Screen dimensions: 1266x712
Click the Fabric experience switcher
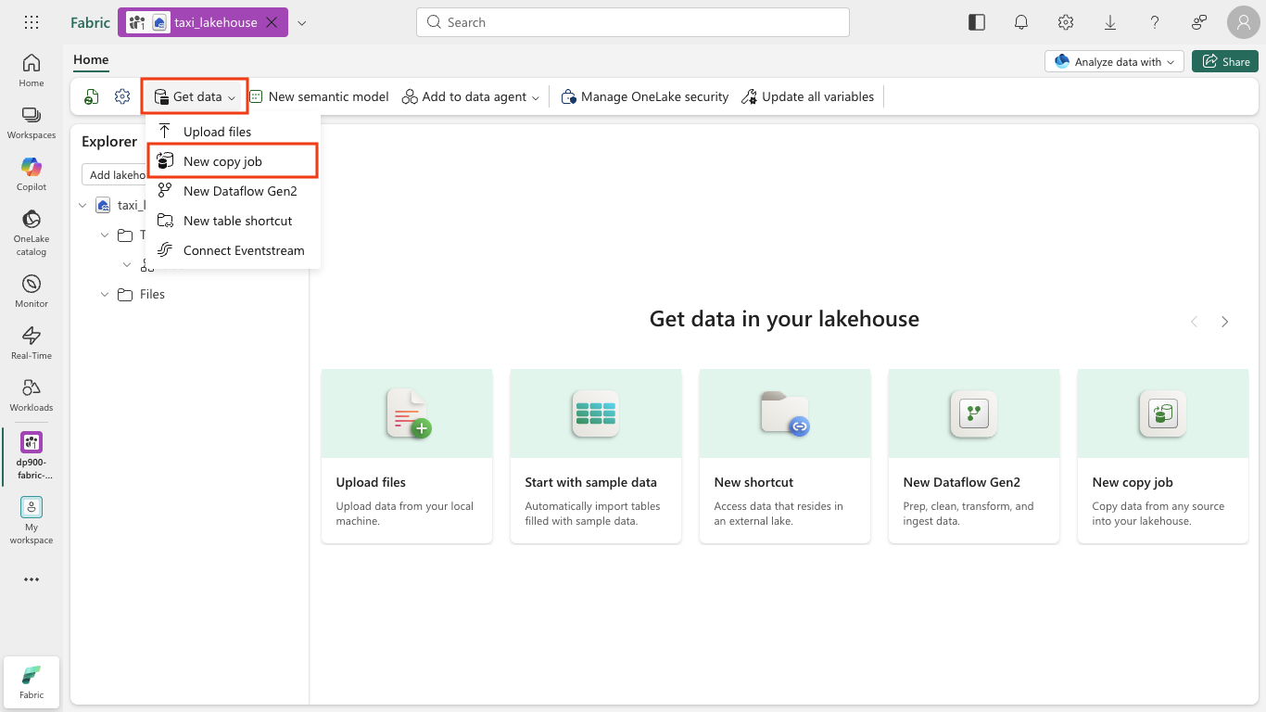pyautogui.click(x=32, y=681)
